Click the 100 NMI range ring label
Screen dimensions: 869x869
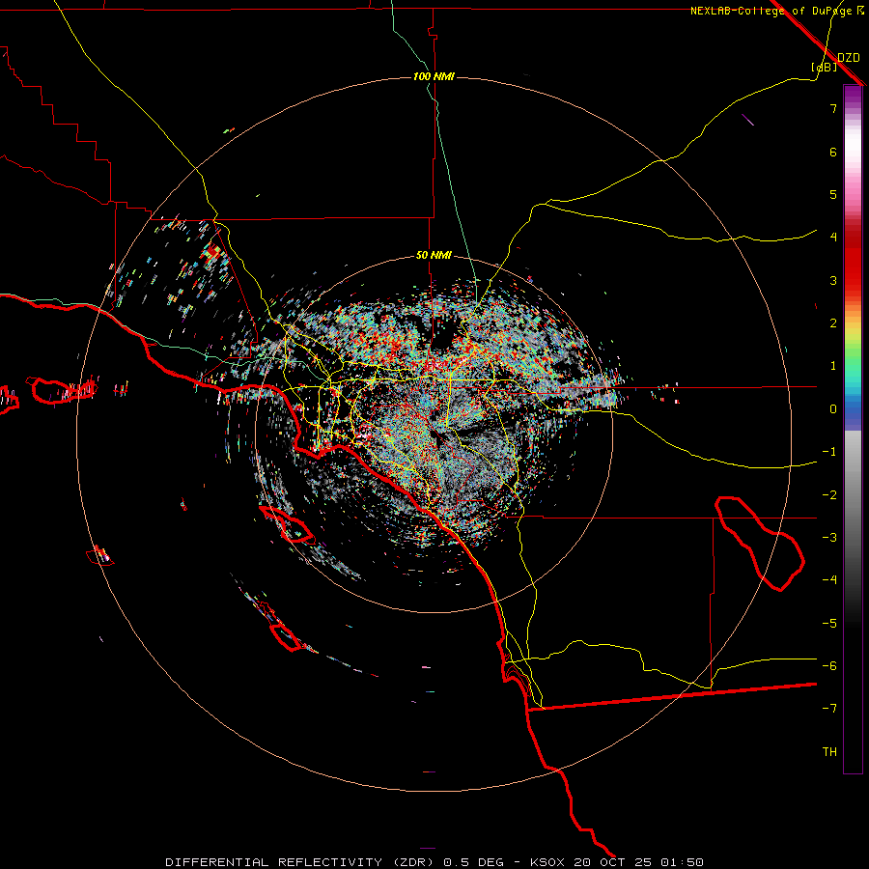pos(434,76)
